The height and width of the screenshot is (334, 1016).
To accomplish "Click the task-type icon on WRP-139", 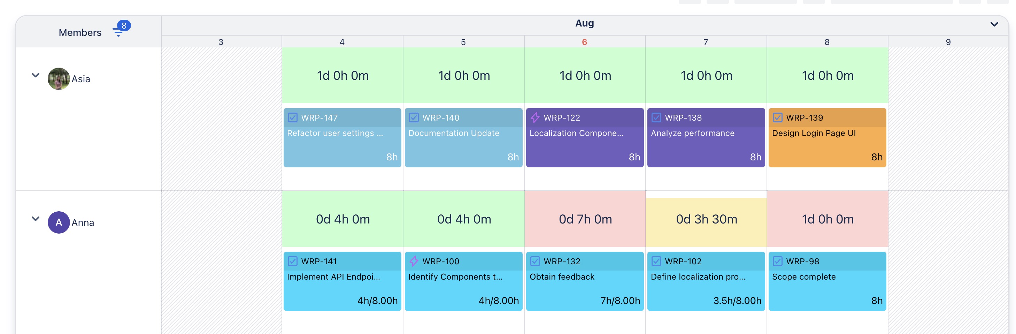I will click(777, 117).
